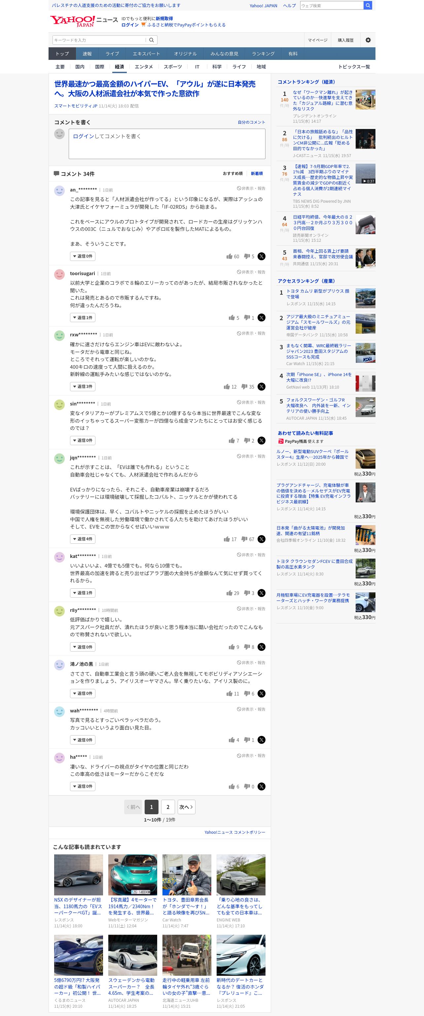Go to comments page 2
Viewport: 424px width, 1016px height.
click(x=168, y=807)
